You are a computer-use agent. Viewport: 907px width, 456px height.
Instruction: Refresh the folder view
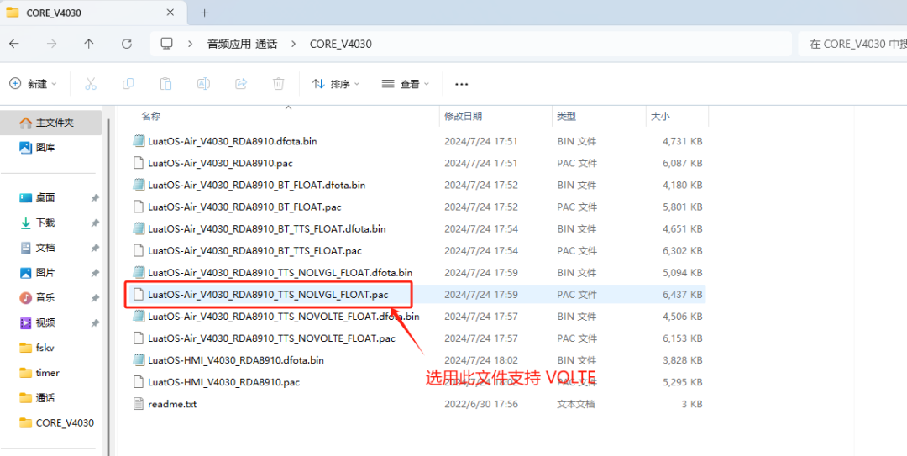coord(126,44)
